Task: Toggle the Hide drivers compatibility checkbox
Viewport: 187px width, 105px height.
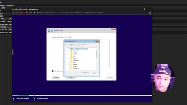Action: 53,71
